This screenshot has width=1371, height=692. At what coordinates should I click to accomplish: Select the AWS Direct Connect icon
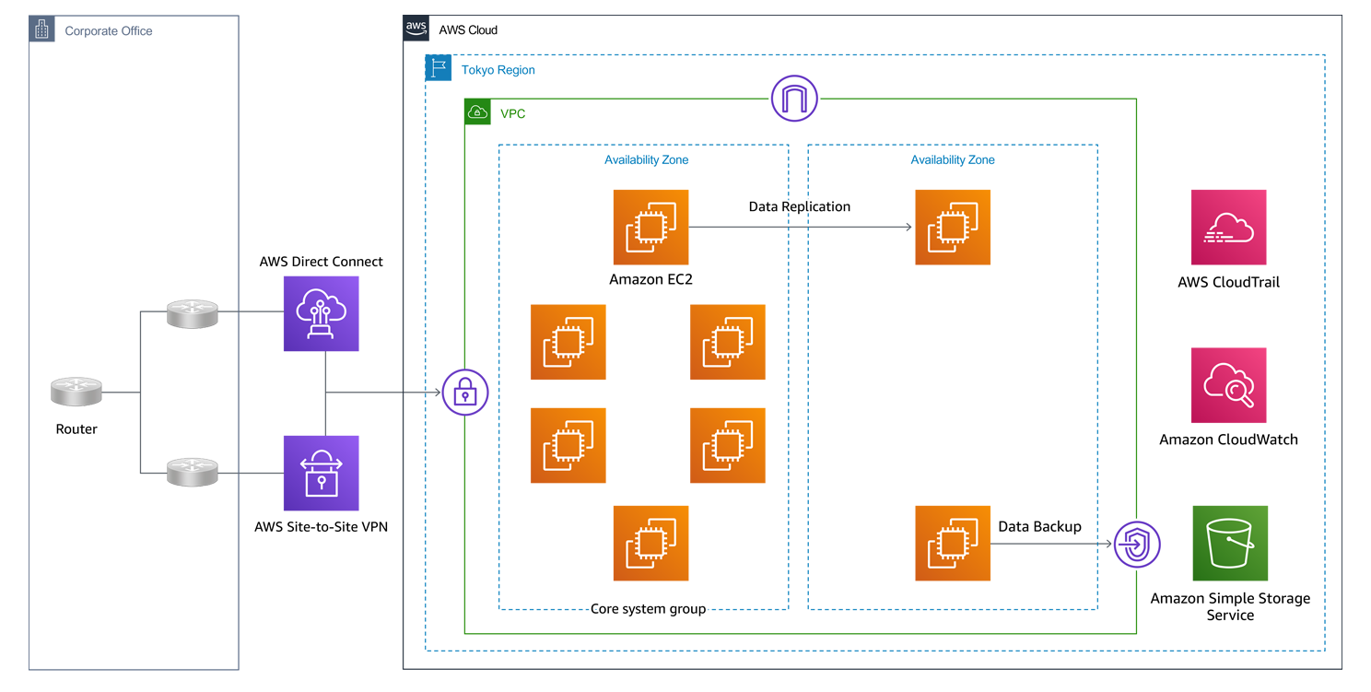tap(321, 313)
